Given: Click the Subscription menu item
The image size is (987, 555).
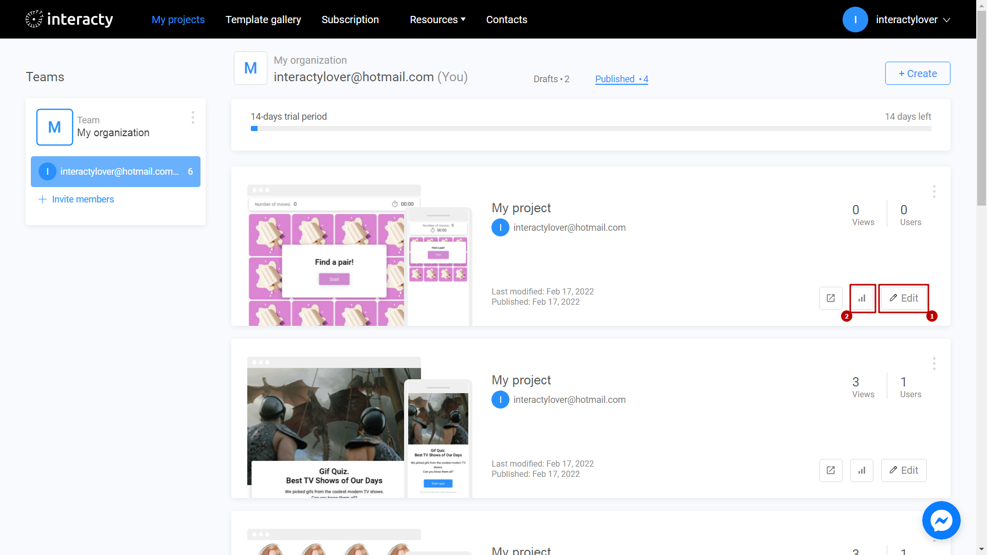Looking at the screenshot, I should point(350,19).
